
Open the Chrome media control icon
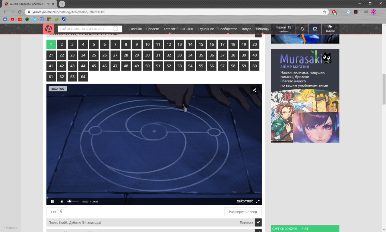366,12
